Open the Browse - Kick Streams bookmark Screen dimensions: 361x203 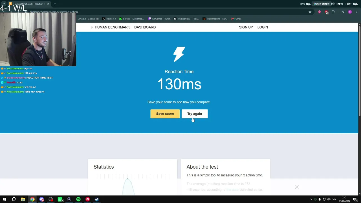131,19
